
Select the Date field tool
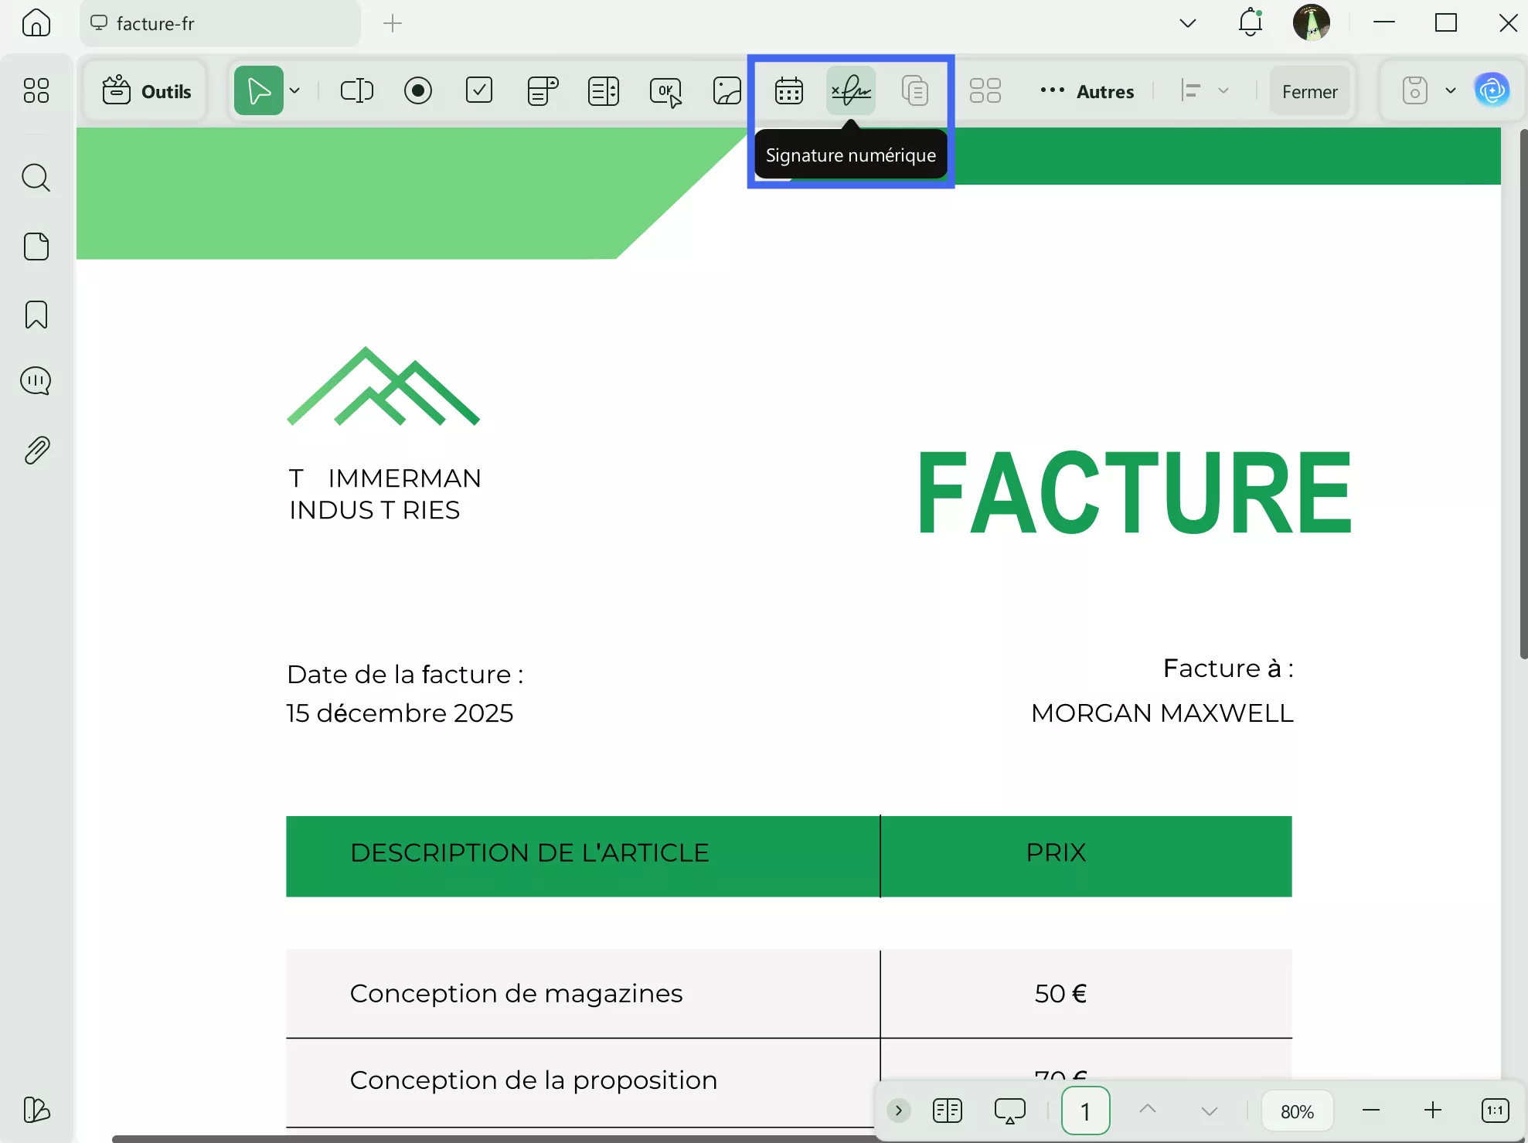point(788,90)
